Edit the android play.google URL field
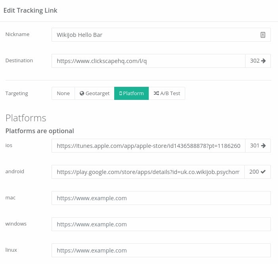The height and width of the screenshot is (264, 278). [x=148, y=172]
